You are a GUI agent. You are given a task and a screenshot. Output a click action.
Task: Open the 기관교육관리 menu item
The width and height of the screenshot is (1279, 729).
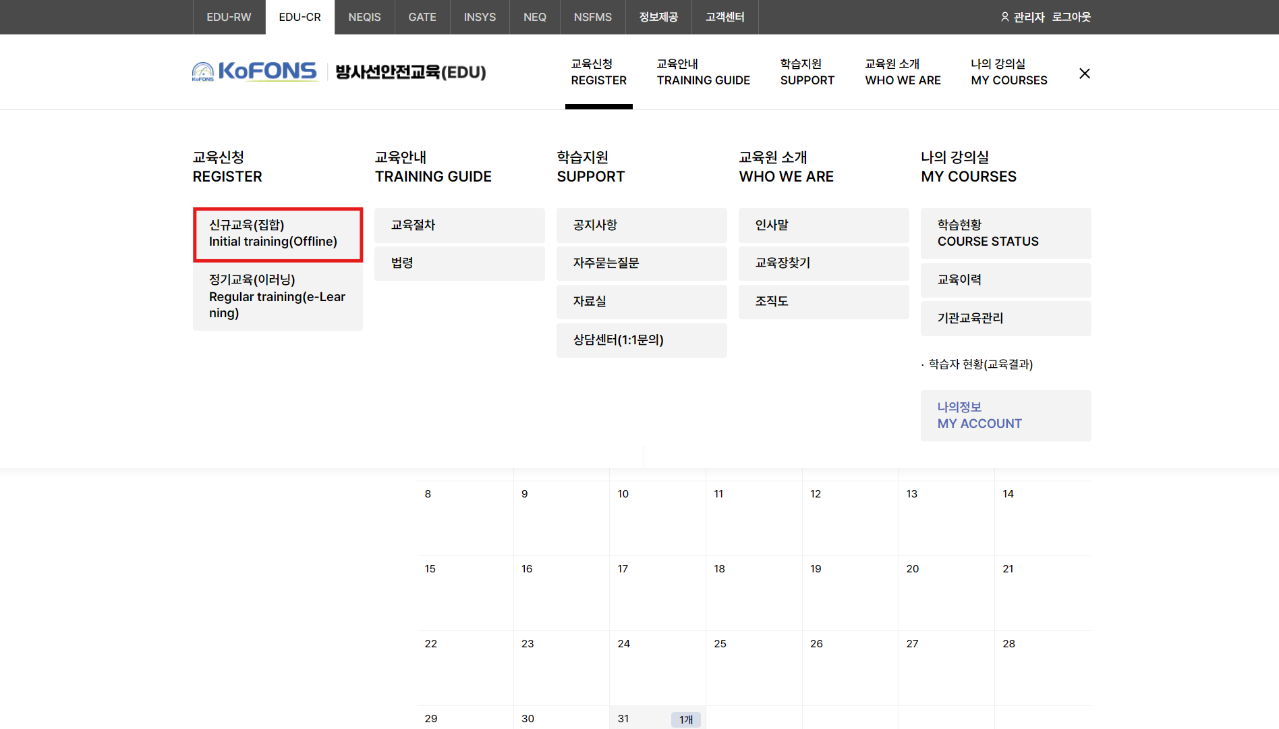[x=1006, y=319]
